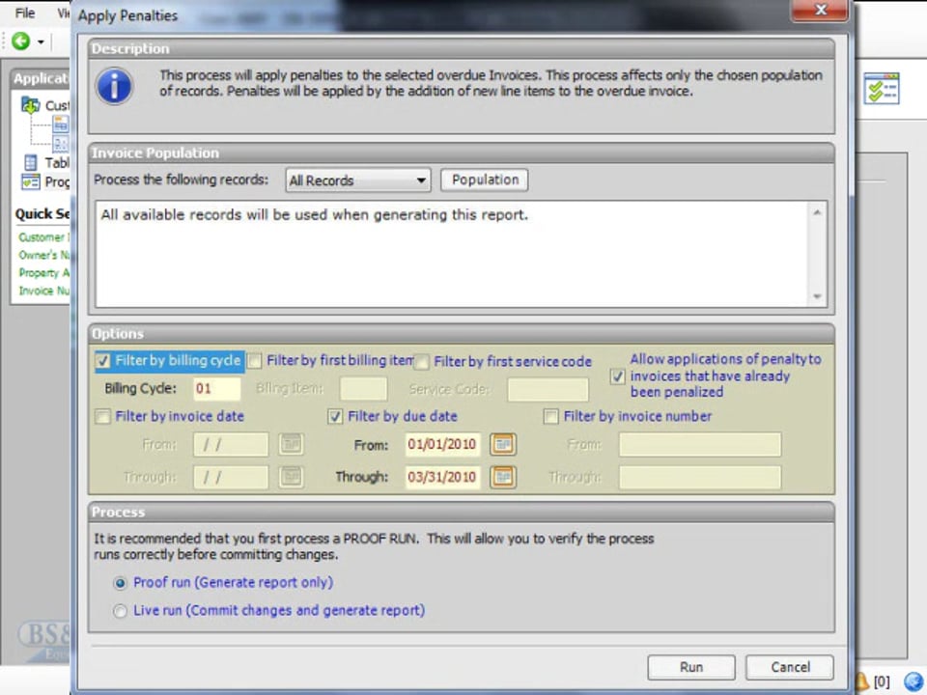Screen dimensions: 927x695
Task: Click the first child item under Customer
Action: (x=60, y=125)
